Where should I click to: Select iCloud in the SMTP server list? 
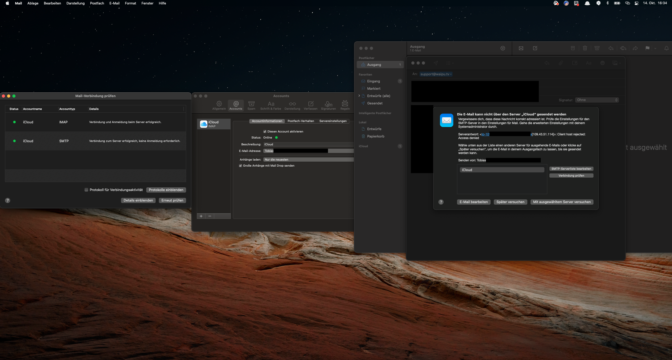pyautogui.click(x=502, y=170)
